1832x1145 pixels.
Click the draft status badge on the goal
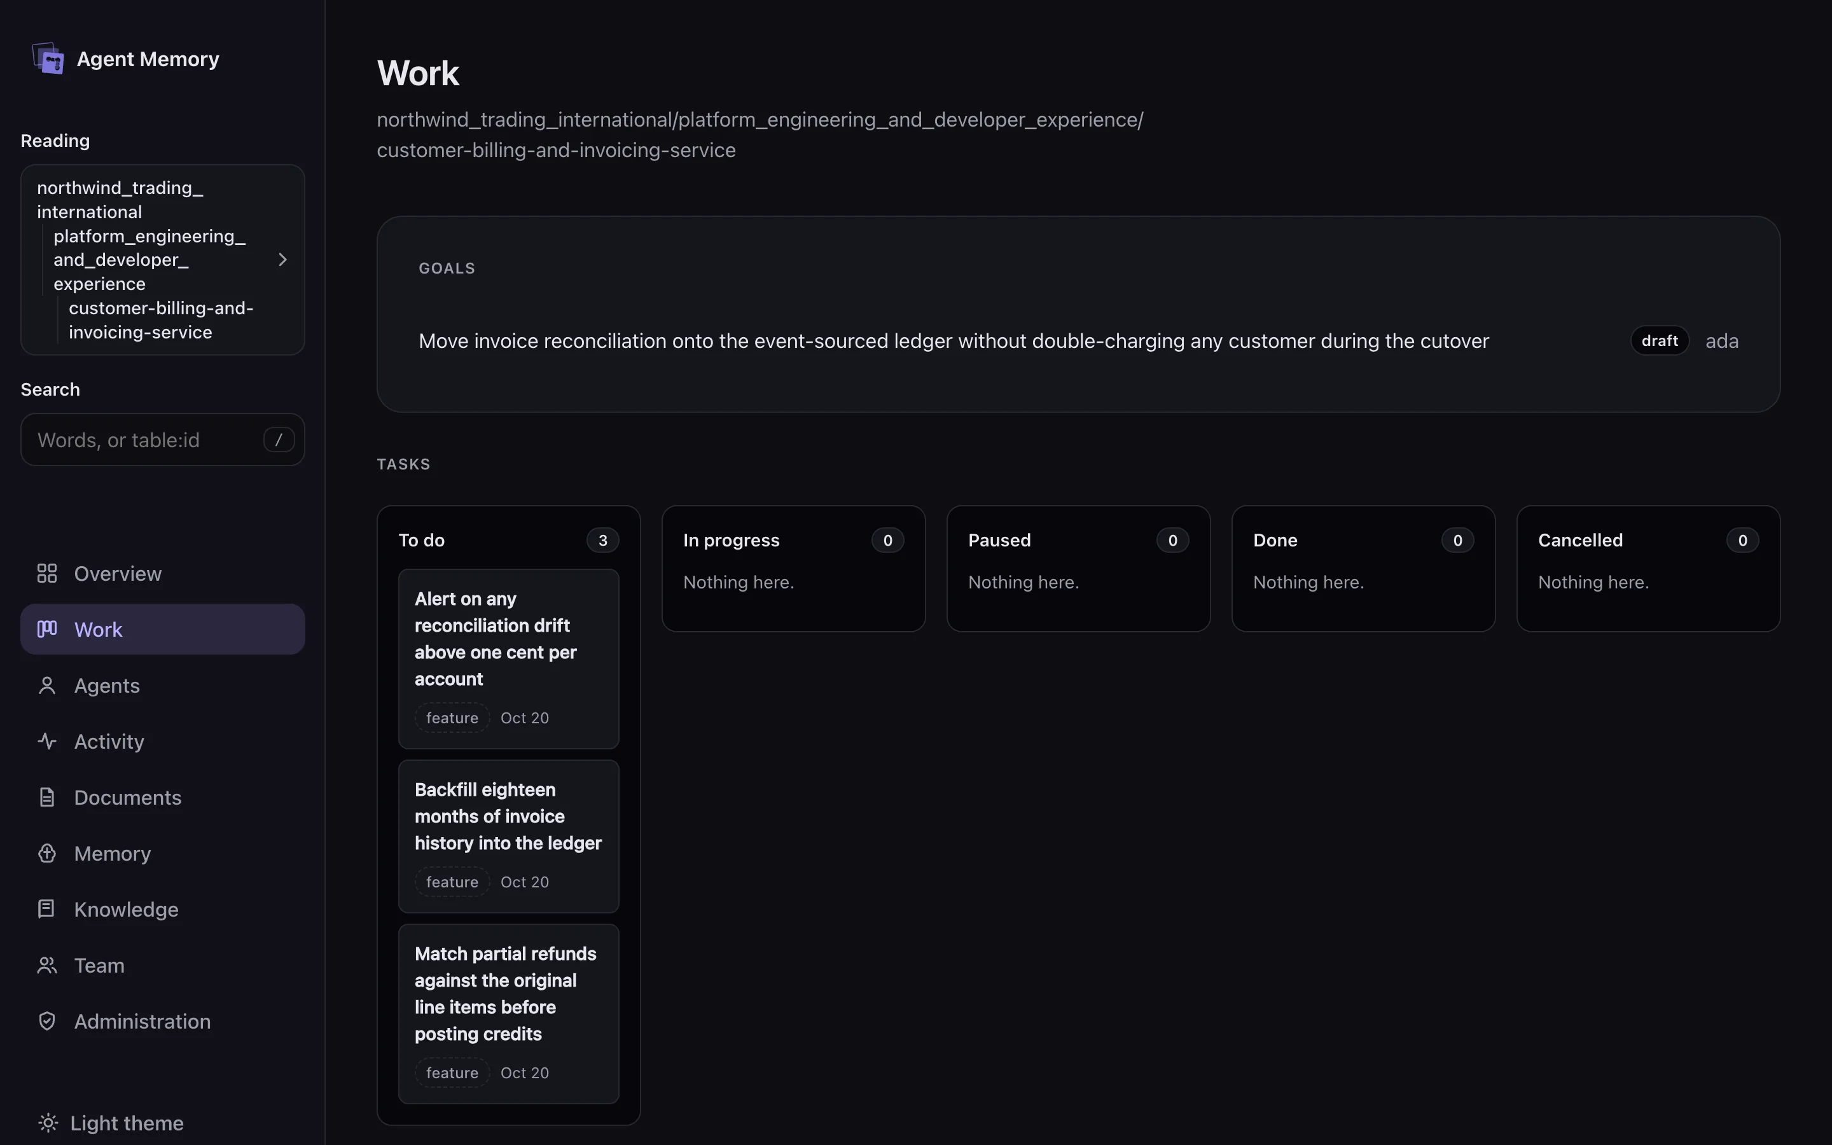(x=1660, y=341)
